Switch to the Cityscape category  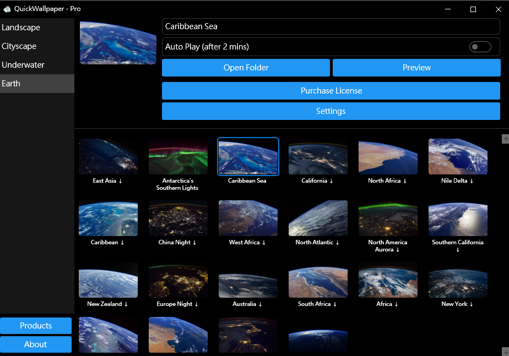(x=37, y=46)
